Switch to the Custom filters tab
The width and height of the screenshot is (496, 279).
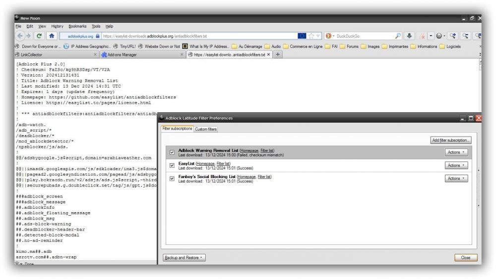(x=206, y=129)
